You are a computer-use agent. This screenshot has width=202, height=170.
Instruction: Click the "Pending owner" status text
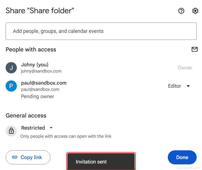pyautogui.click(x=38, y=96)
